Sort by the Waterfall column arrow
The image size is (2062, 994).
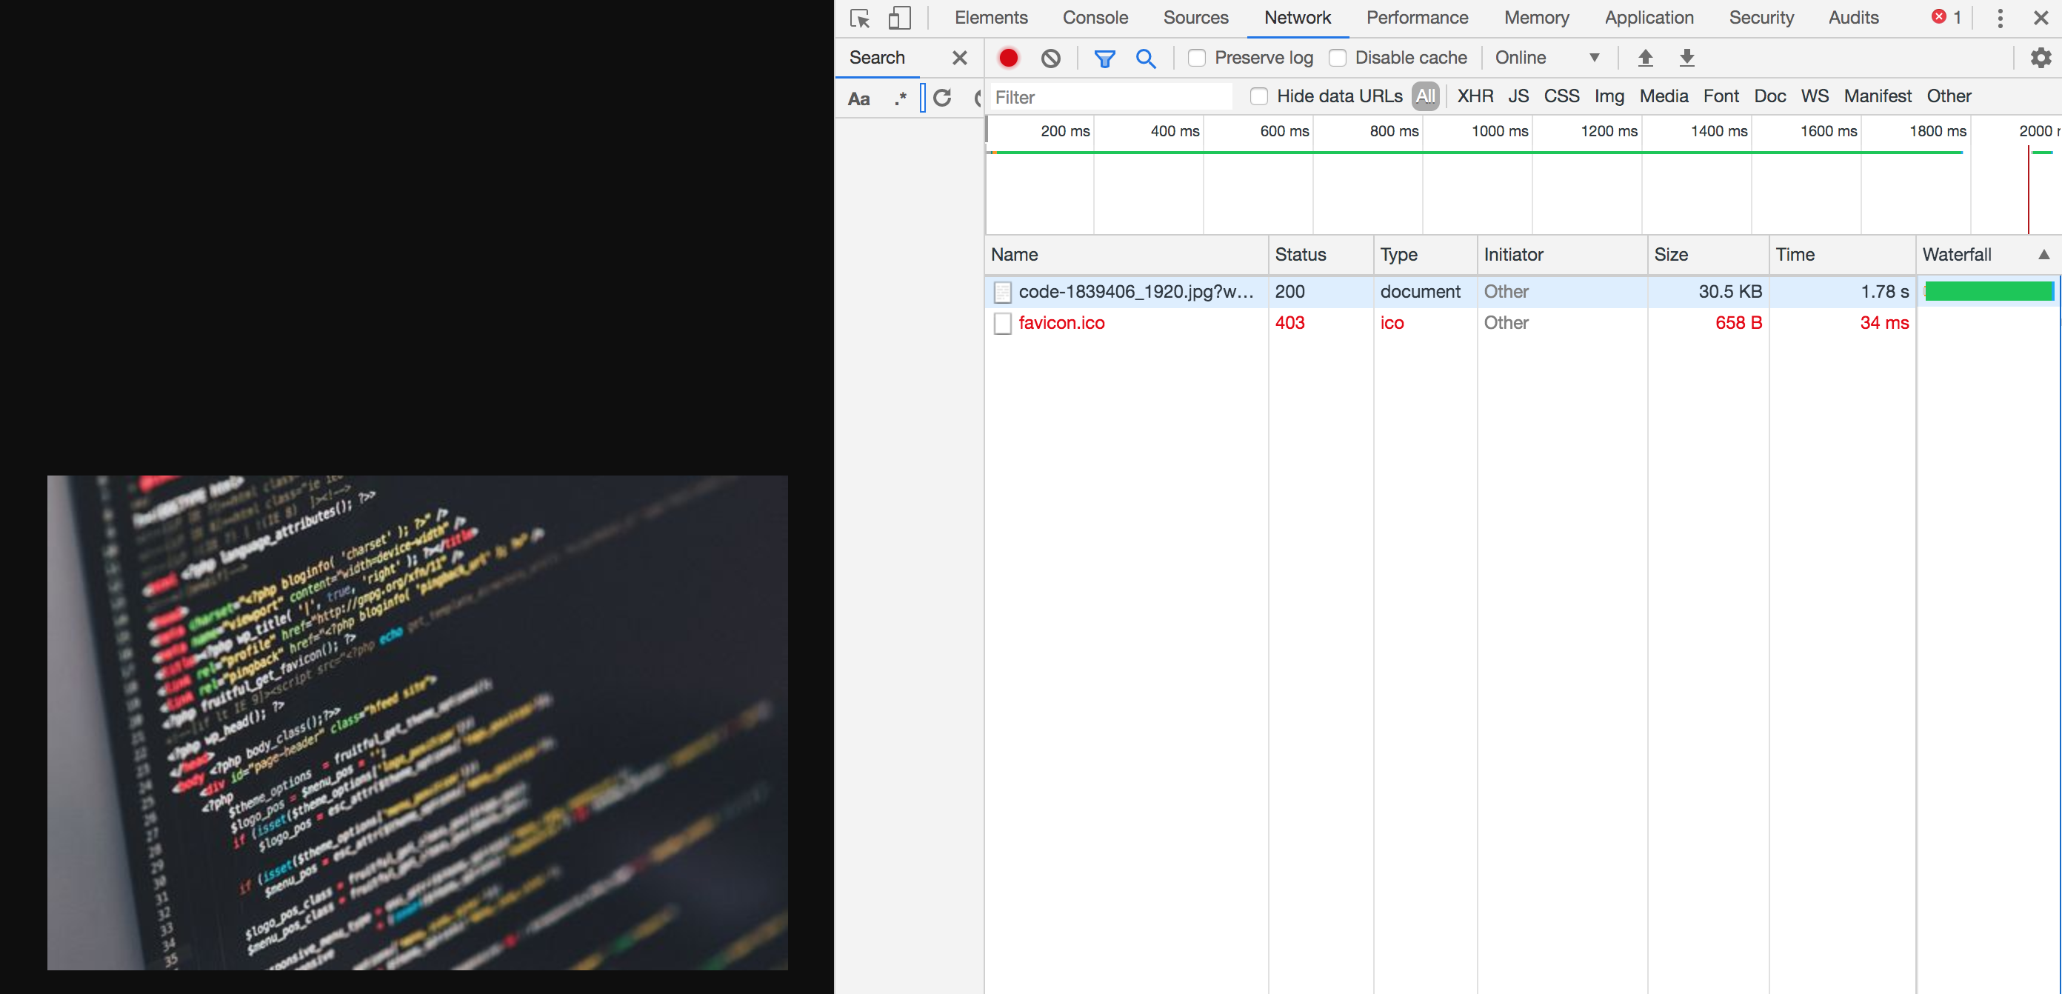tap(2043, 255)
